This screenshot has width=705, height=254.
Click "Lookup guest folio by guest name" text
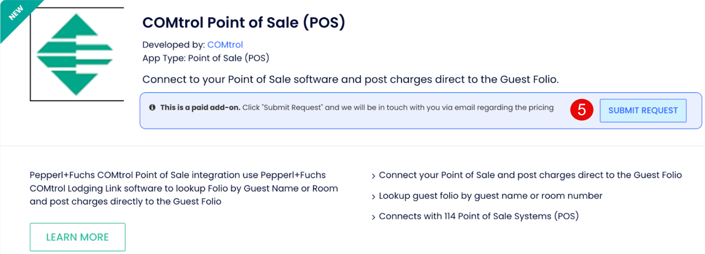490,196
